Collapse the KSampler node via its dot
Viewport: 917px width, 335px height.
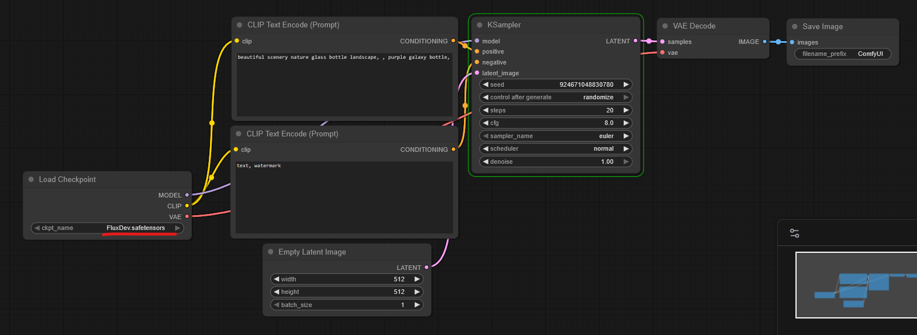(479, 25)
